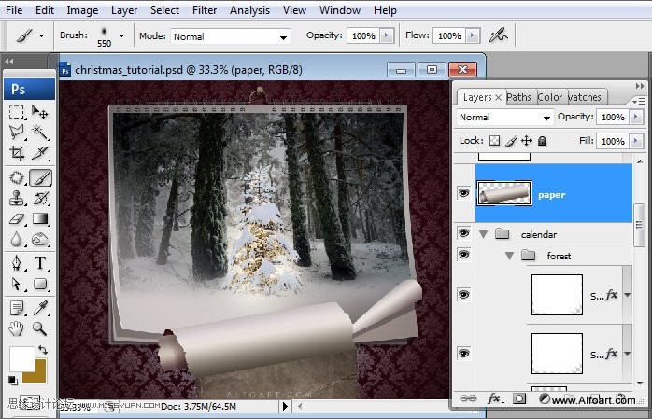Open the File menu
This screenshot has width=652, height=419.
point(14,10)
